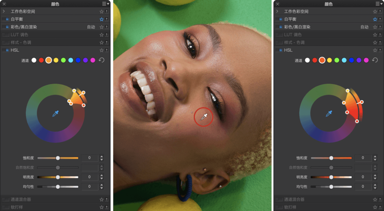384x211 pixels.
Task: Adjust 均匀性 stepper in left panel
Action: pos(101,187)
